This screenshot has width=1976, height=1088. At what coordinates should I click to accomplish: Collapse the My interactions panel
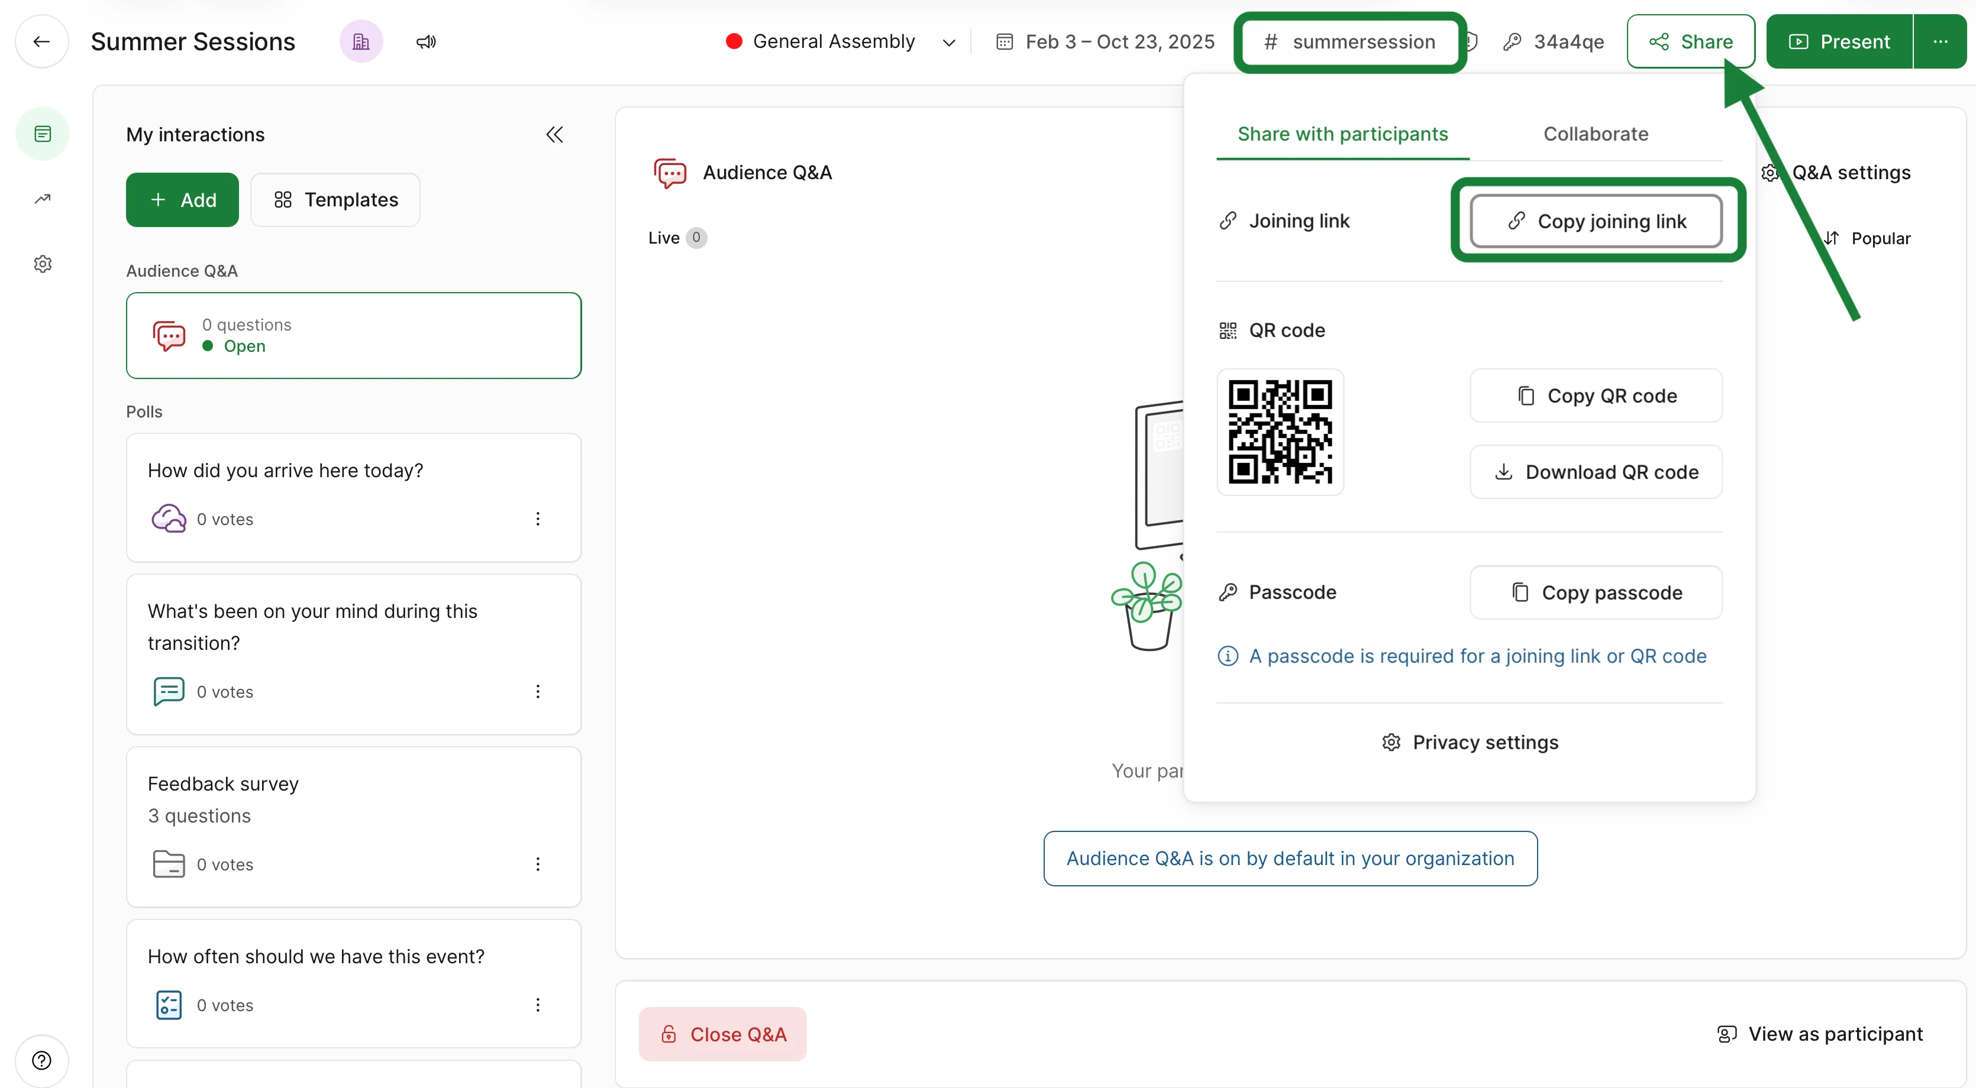[554, 135]
